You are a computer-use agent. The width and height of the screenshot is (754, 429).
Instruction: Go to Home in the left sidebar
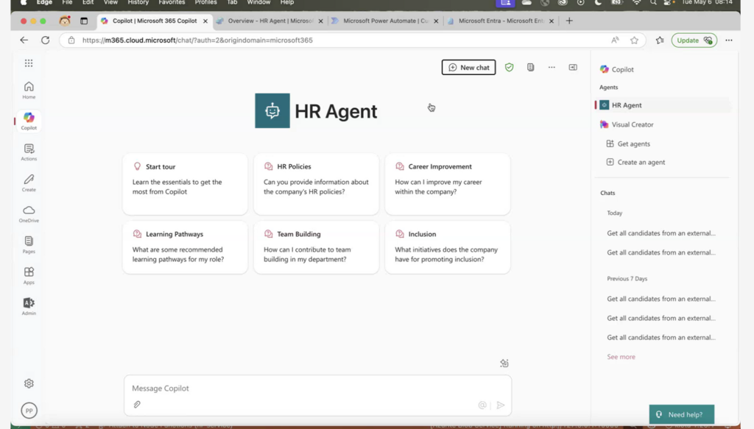29,90
